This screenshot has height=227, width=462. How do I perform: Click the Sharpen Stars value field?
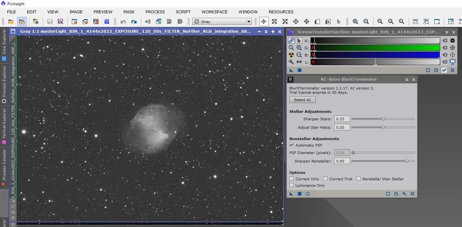(x=342, y=119)
